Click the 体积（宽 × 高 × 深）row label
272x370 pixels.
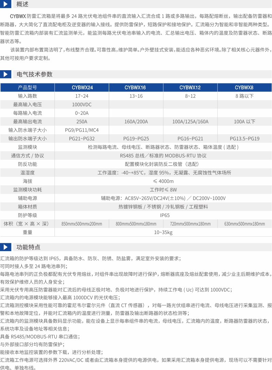pos(27,223)
